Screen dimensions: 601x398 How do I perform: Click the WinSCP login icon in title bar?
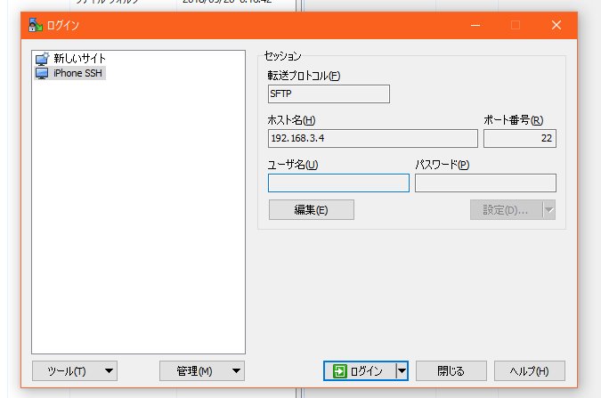pyautogui.click(x=36, y=25)
